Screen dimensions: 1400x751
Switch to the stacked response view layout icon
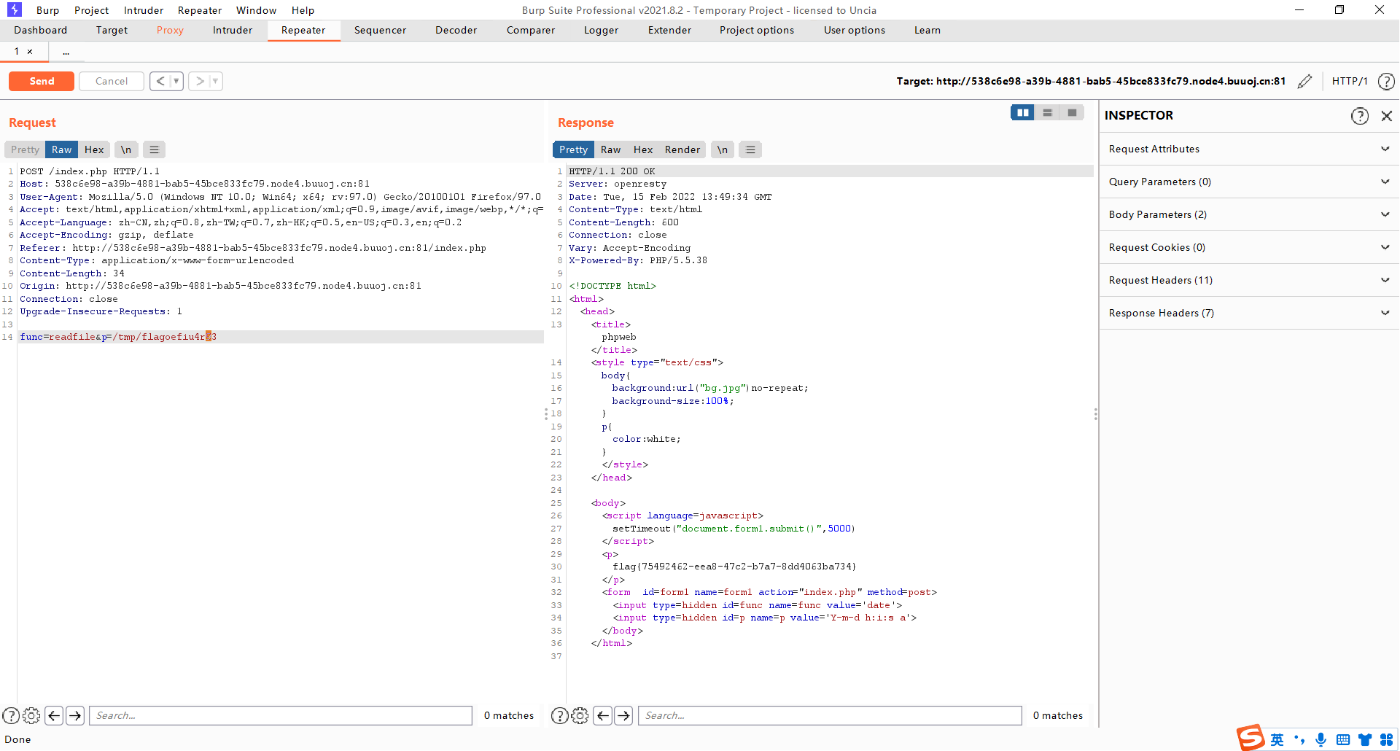tap(1048, 112)
